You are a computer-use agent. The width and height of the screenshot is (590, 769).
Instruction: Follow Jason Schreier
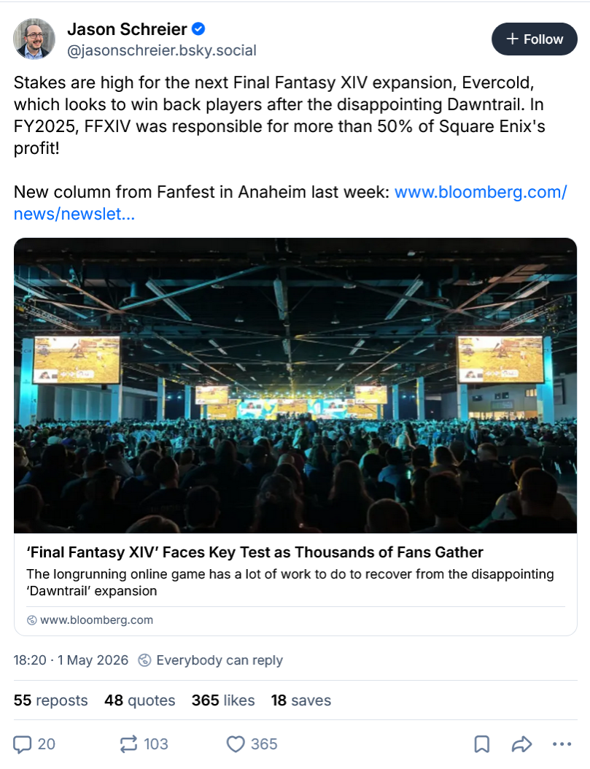(534, 39)
